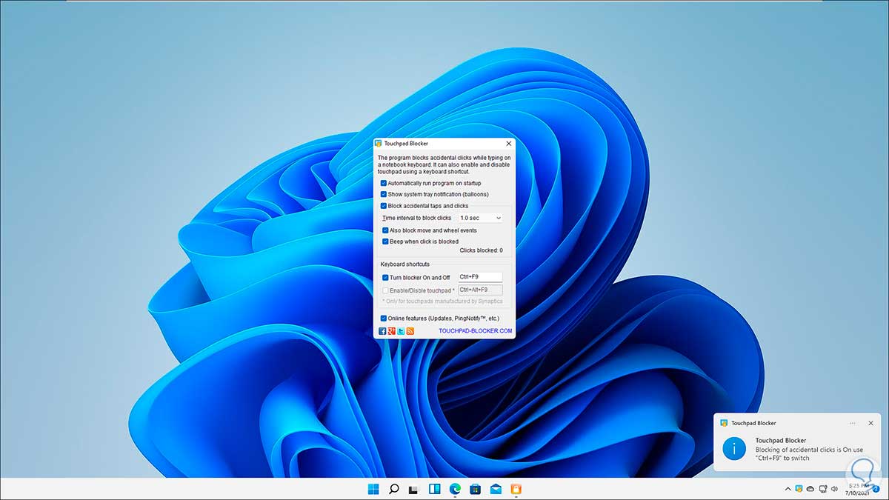The height and width of the screenshot is (500, 889).
Task: Toggle Show system tray notification checkbox
Action: click(384, 194)
